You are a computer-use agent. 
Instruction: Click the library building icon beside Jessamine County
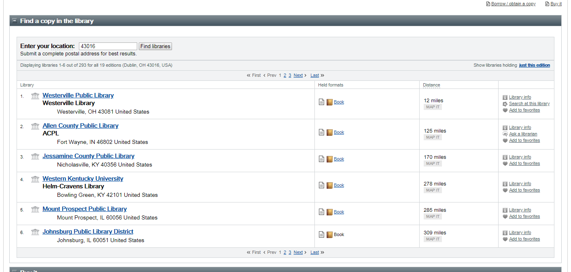(35, 156)
